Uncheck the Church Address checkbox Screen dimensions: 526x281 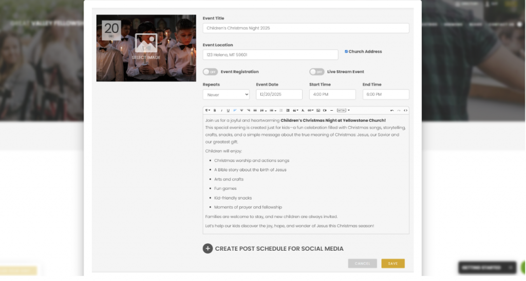[346, 51]
